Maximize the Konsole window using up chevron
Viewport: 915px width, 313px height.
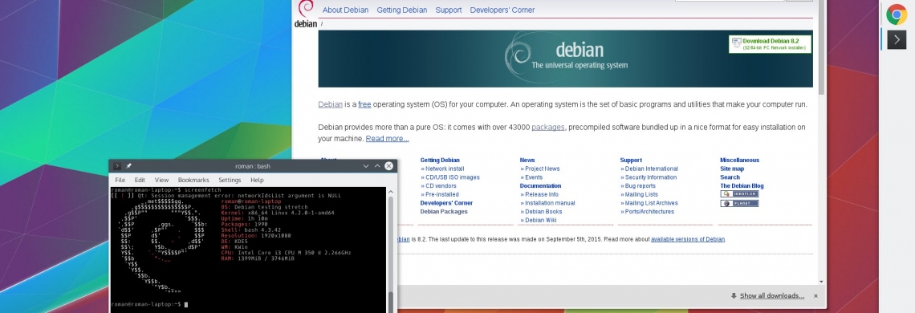377,166
